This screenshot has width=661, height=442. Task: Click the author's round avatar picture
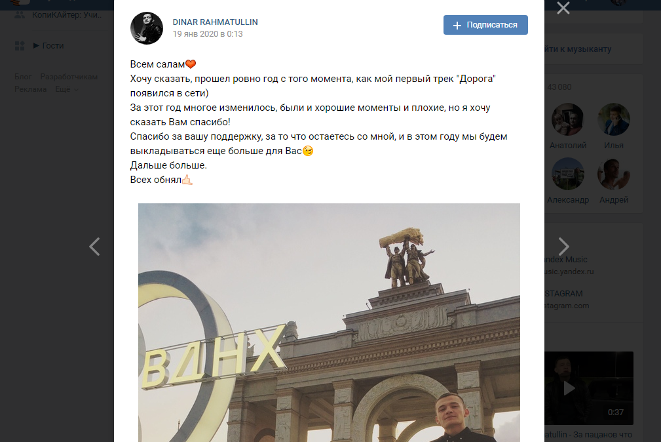pyautogui.click(x=147, y=28)
